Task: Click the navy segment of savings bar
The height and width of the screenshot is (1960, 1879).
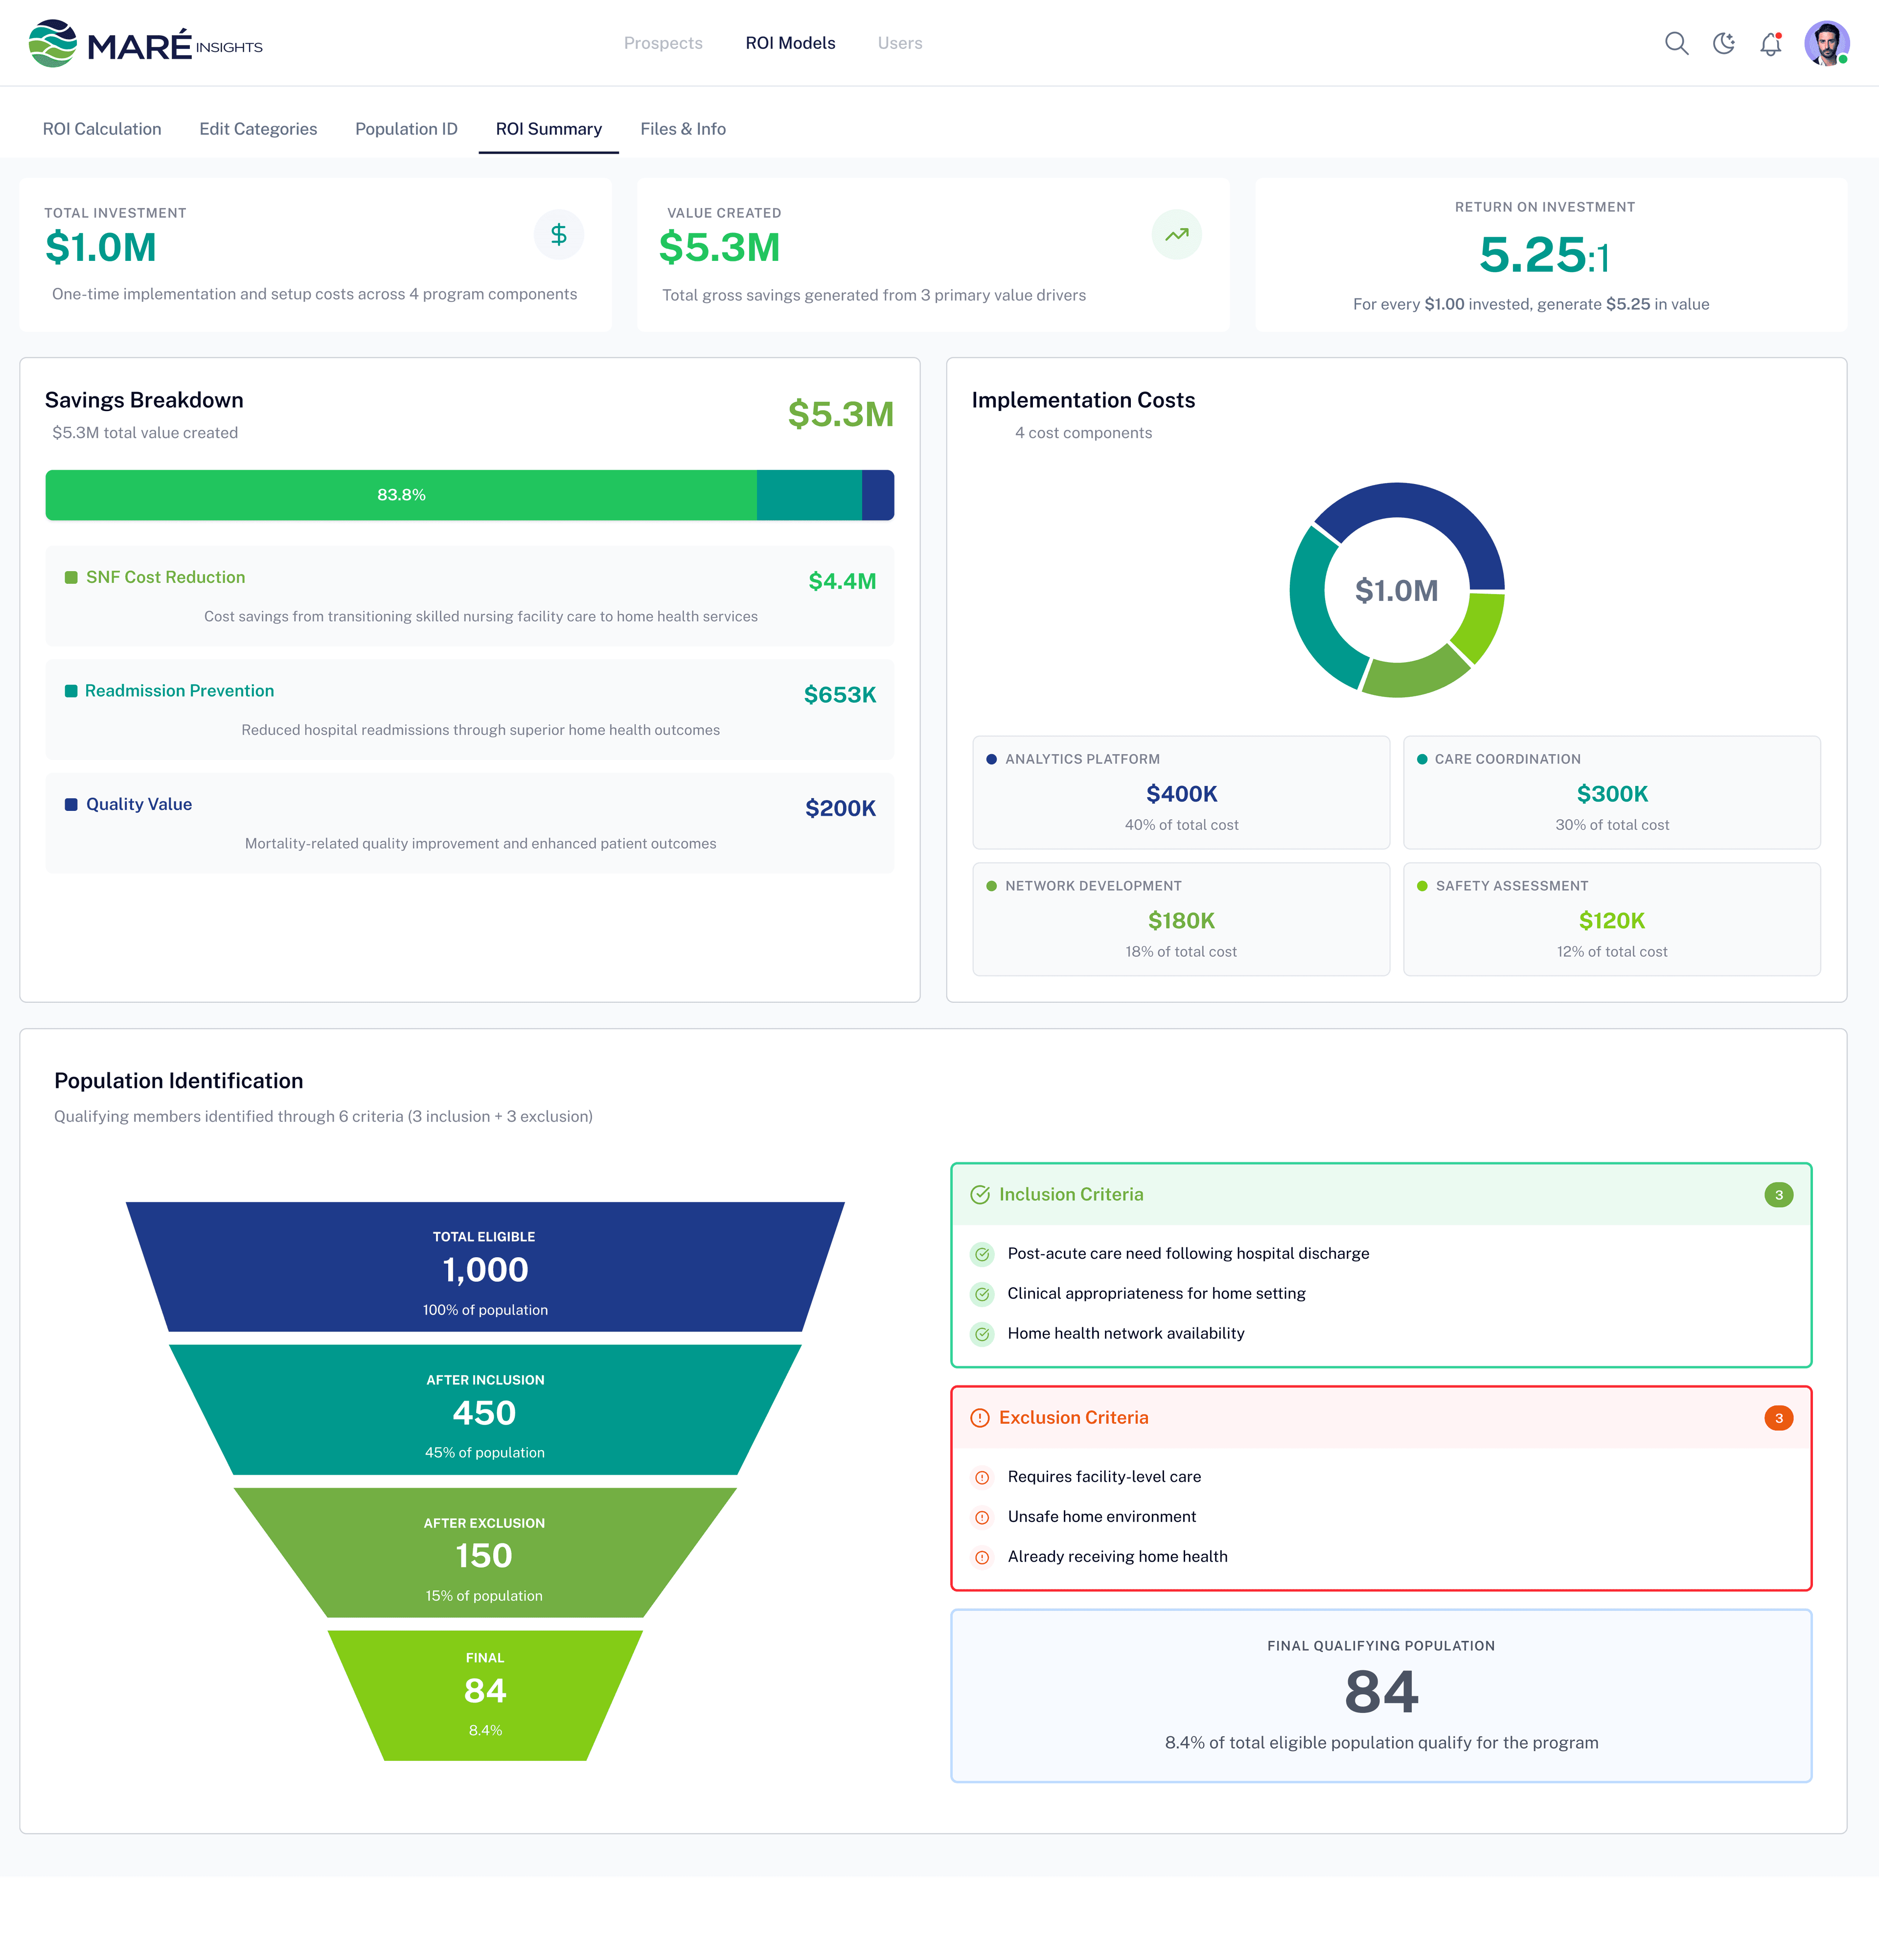Action: click(878, 495)
